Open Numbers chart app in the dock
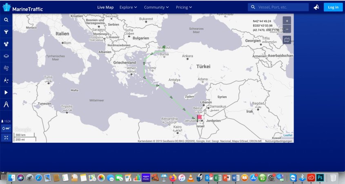This screenshot has height=184, width=345. coord(137,177)
